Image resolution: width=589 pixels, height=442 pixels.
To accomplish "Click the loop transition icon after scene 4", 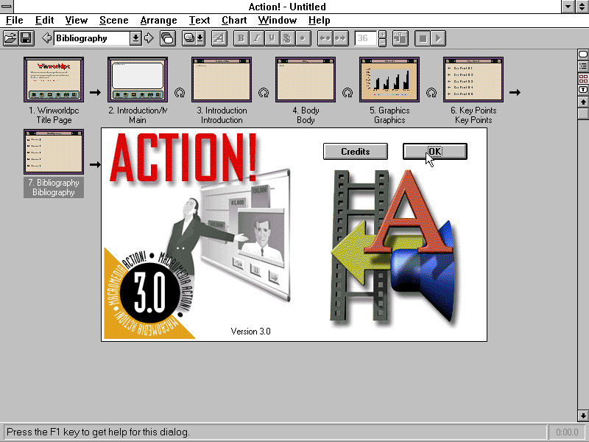I will pyautogui.click(x=348, y=92).
